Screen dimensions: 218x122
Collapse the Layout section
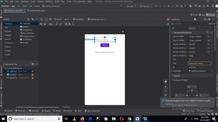(x=173, y=76)
